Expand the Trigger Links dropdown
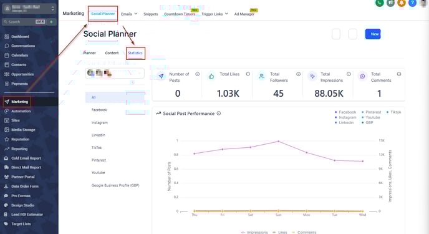Viewport: 429px width, 234px height. [x=214, y=14]
